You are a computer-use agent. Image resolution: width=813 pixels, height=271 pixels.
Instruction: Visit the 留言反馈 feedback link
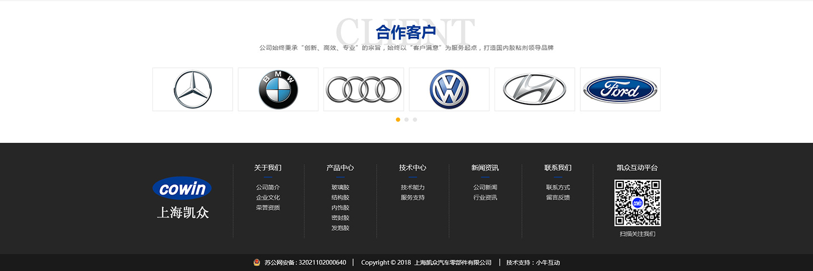click(558, 198)
